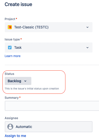
Task: Click the blue Task checkmark icon
Action: coord(10,48)
